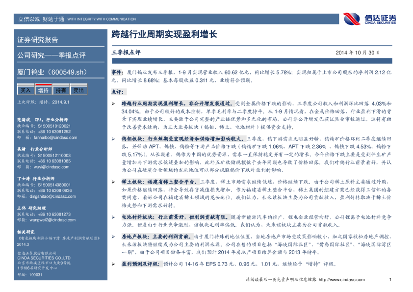This screenshot has width=413, height=292.
Task: Click the 卖出 rating box
Action: click(x=78, y=90)
